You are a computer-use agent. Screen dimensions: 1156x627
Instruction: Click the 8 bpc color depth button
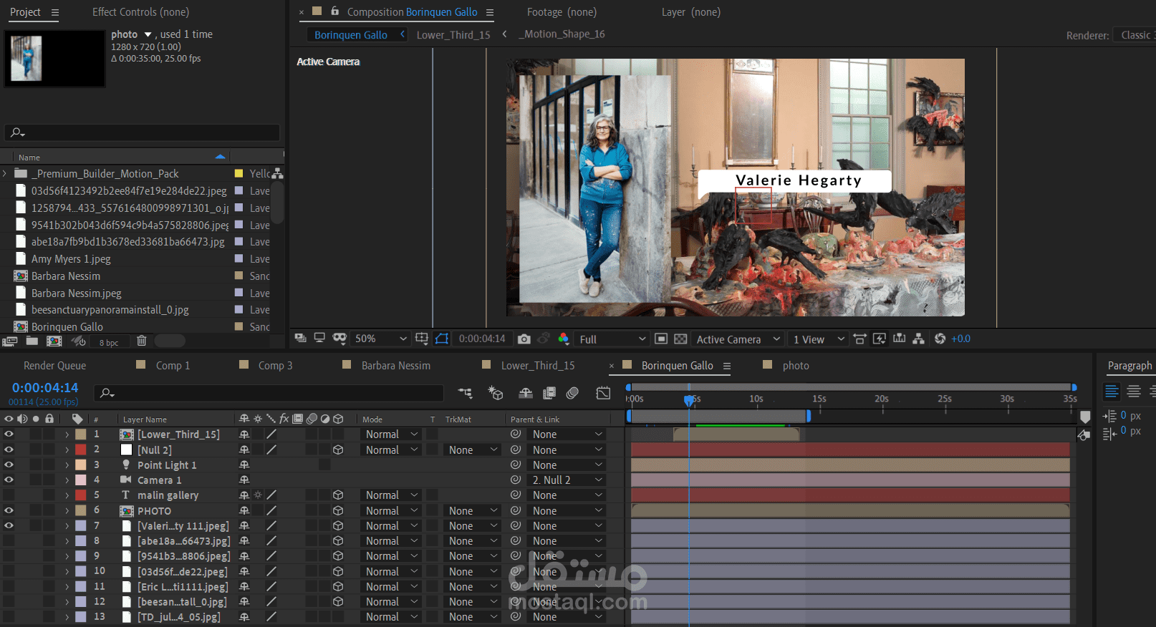coord(109,343)
